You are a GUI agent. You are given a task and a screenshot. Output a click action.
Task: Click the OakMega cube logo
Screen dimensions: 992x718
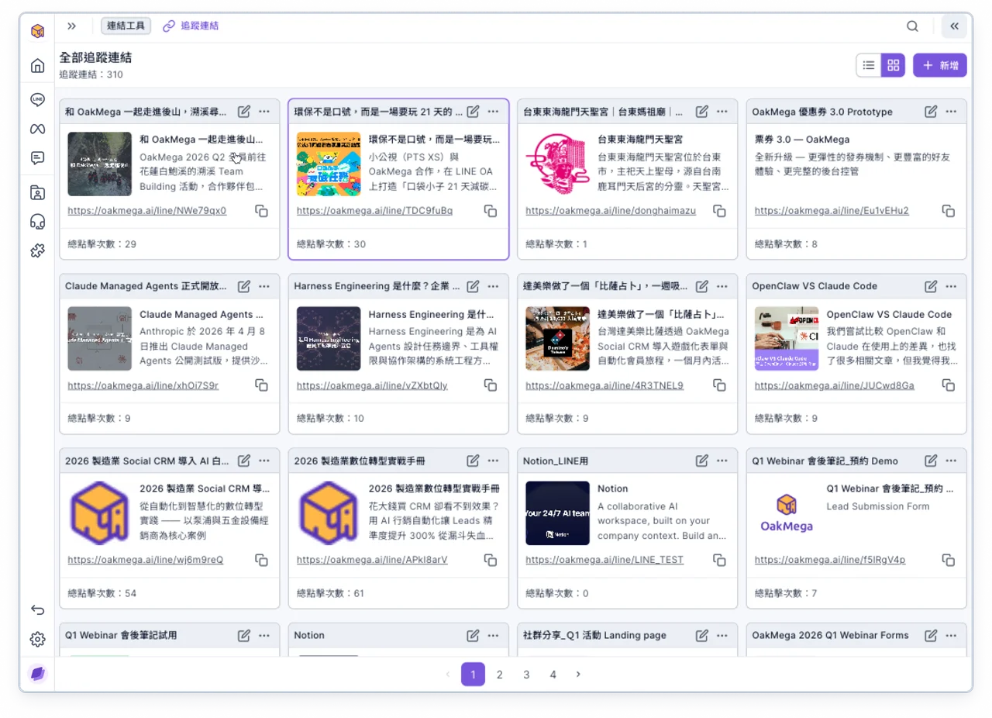37,31
